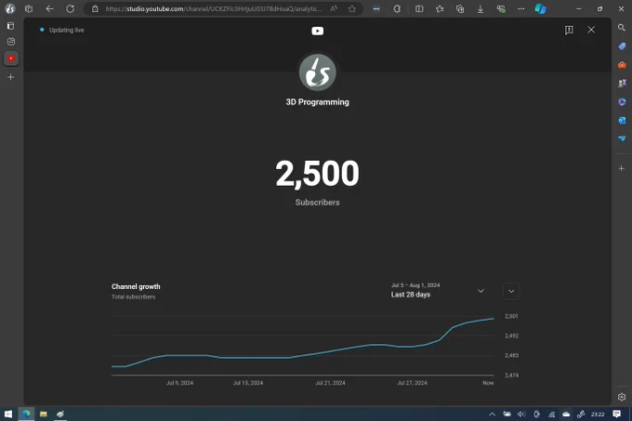The image size is (632, 421).
Task: Open the sidebar Outlook icon
Action: pos(622,120)
